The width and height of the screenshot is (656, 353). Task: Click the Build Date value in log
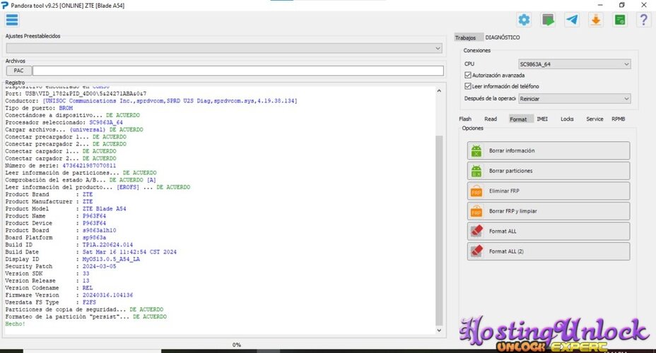point(129,252)
